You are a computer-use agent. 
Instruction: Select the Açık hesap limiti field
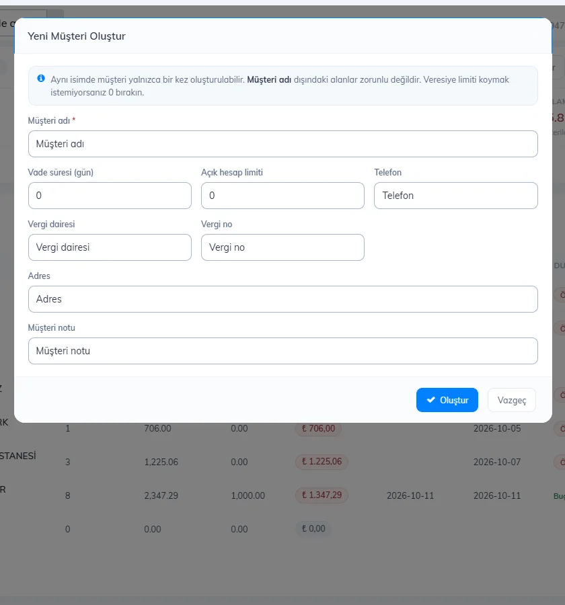tap(282, 196)
